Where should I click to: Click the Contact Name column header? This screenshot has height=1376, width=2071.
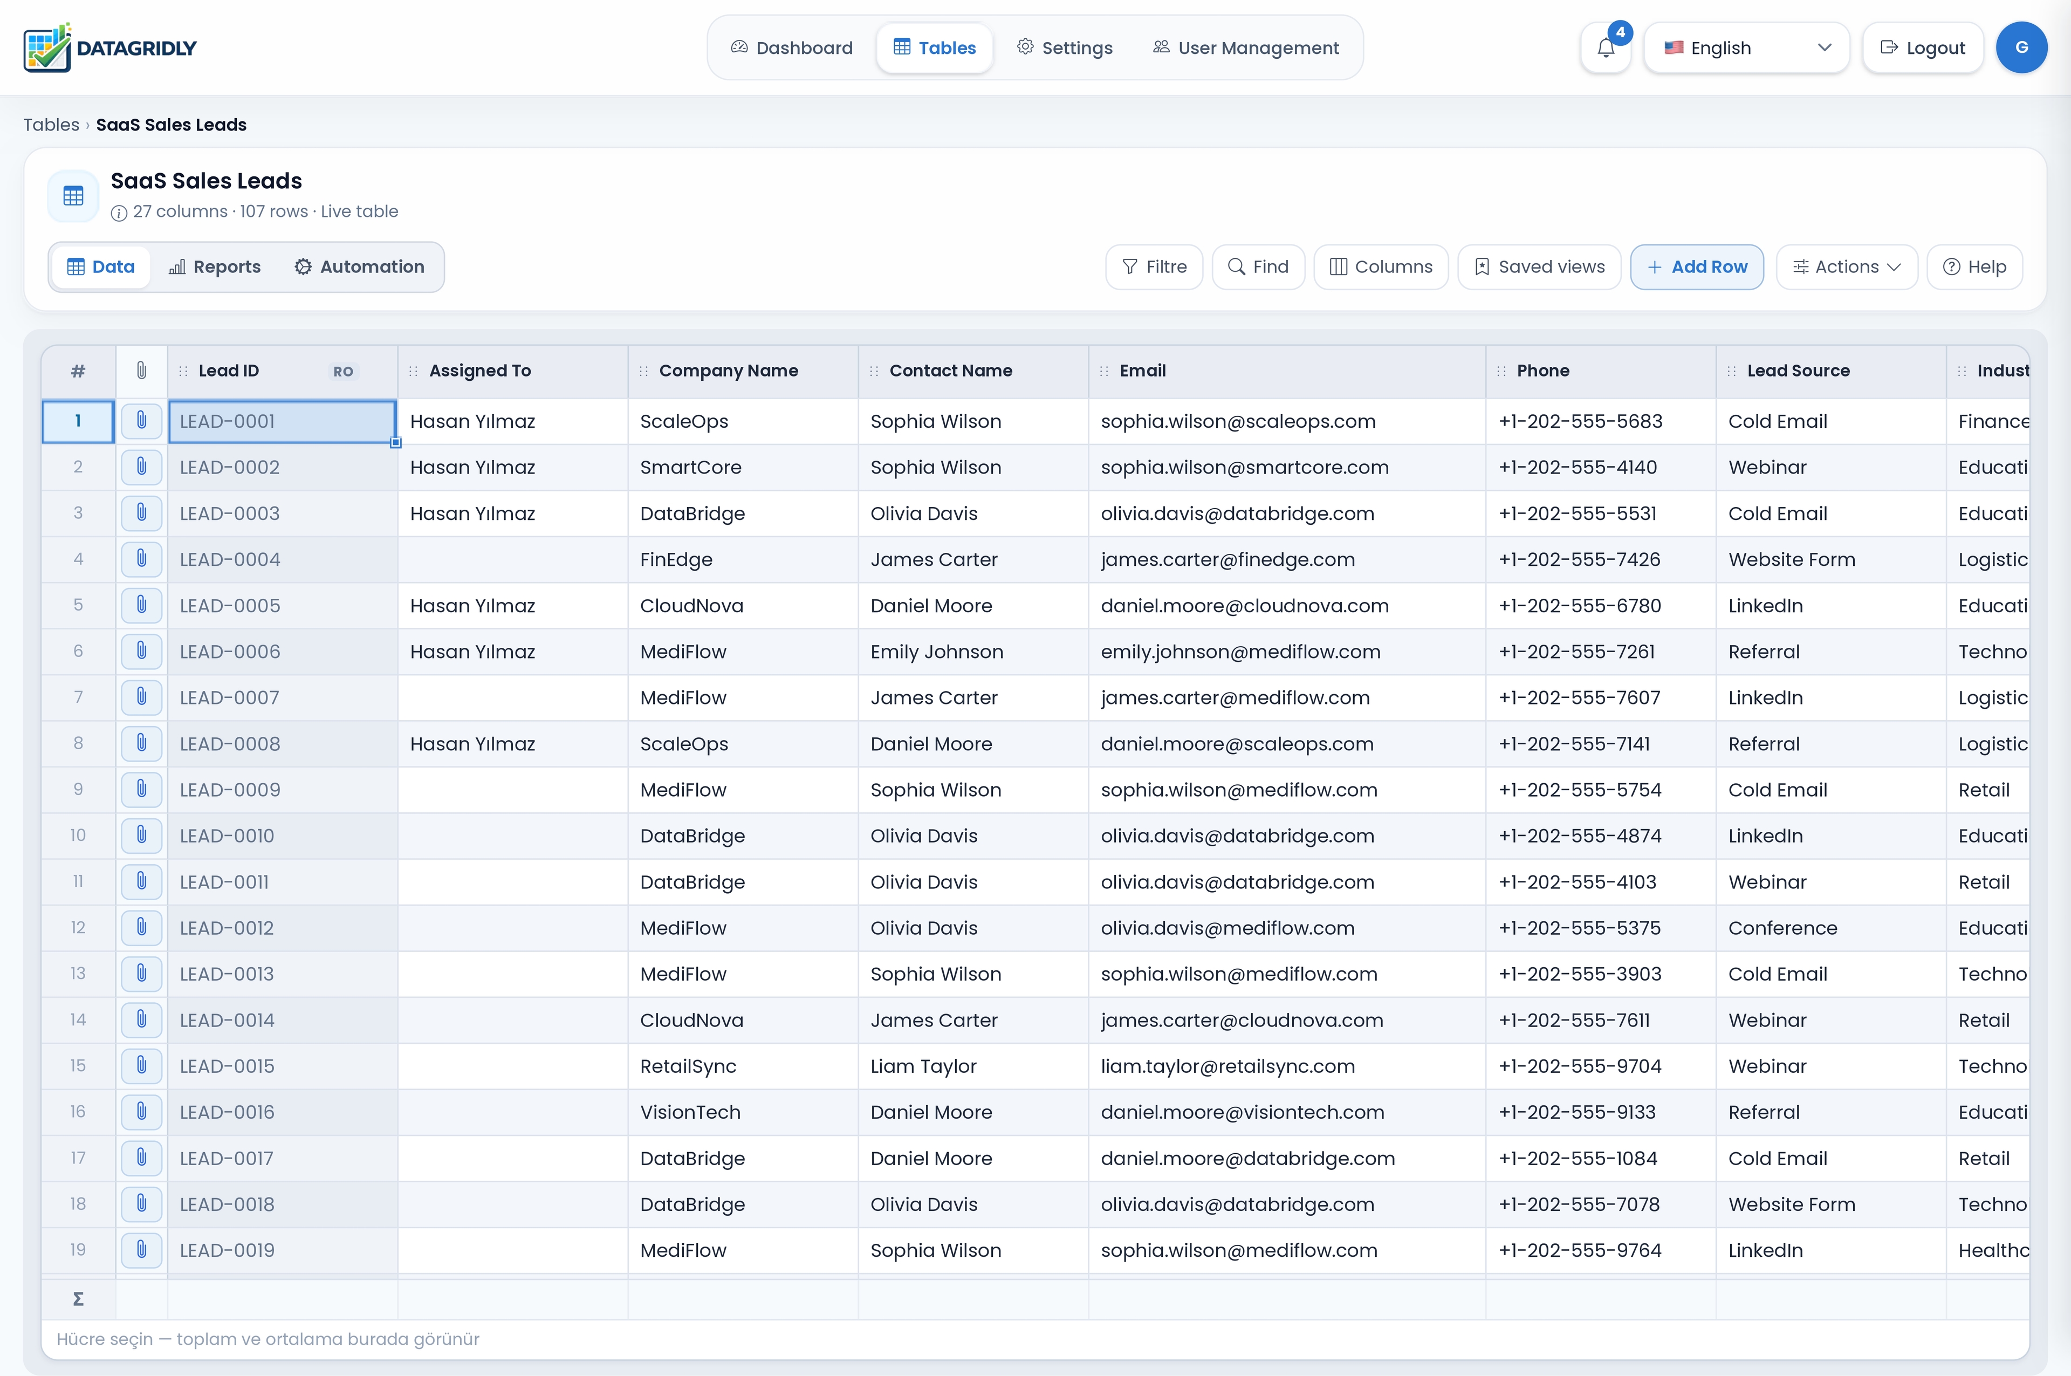pos(973,371)
